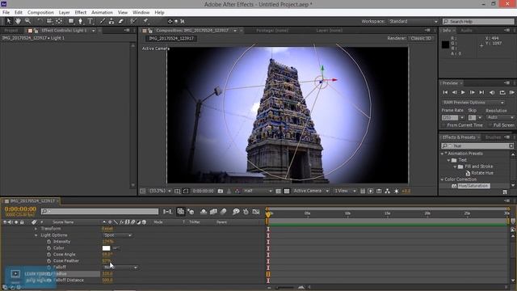This screenshot has height=291, width=517.
Task: Select the Selection arrow tool
Action: click(9, 21)
